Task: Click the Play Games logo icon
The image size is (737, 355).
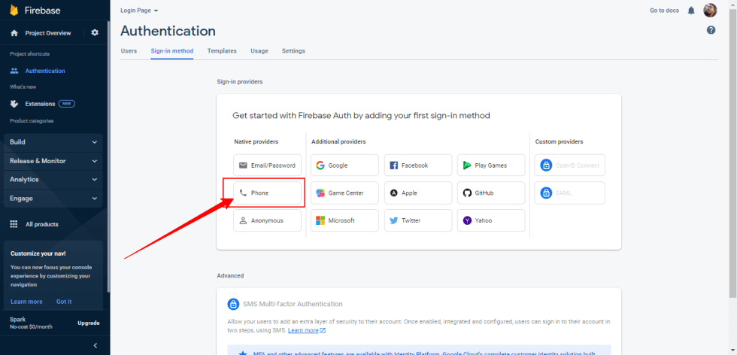Action: pyautogui.click(x=467, y=165)
